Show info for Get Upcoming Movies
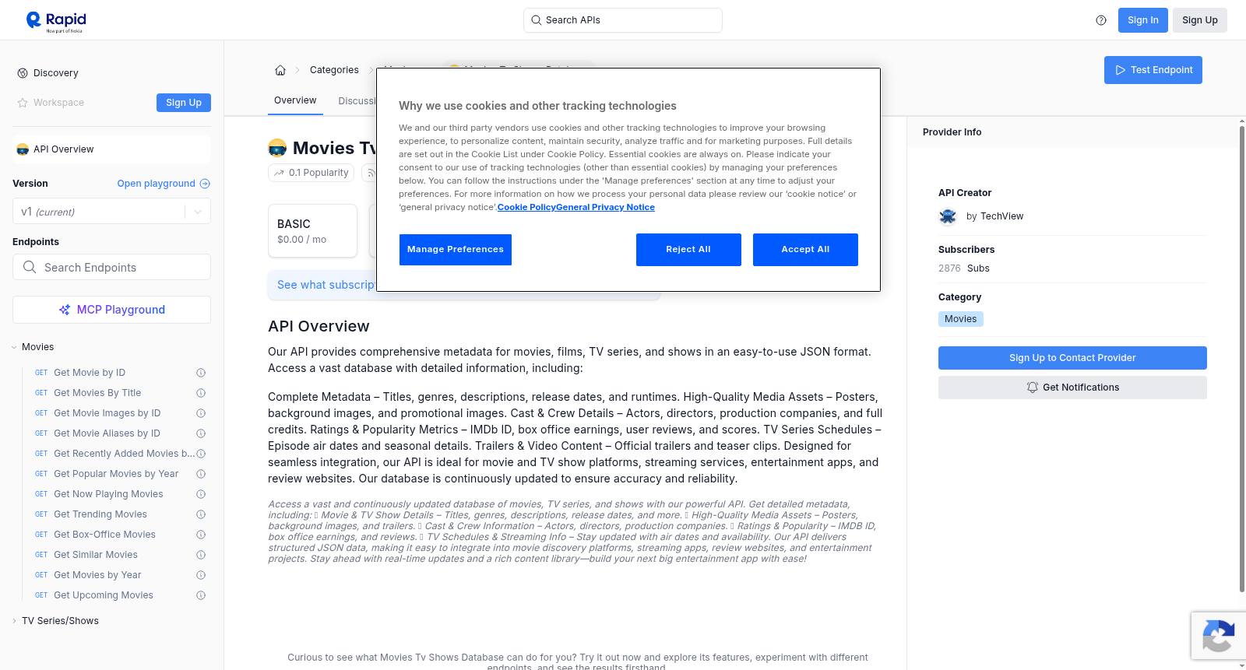 pyautogui.click(x=201, y=595)
